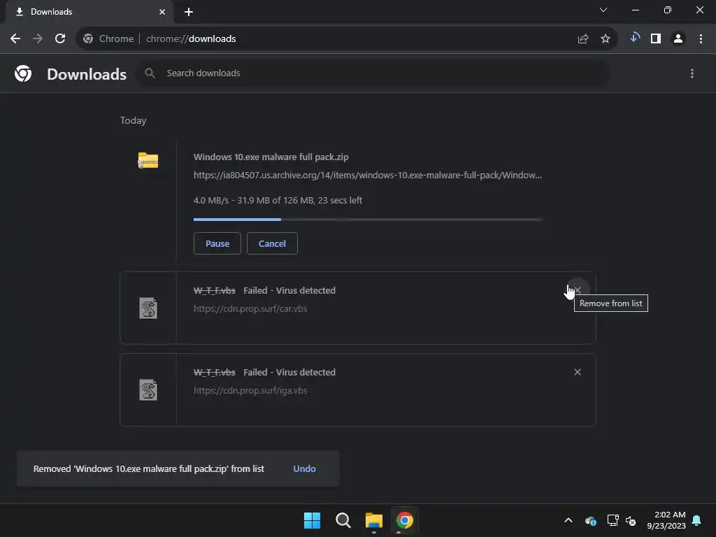The width and height of the screenshot is (716, 537).
Task: Click the browser back arrow
Action: [x=15, y=39]
